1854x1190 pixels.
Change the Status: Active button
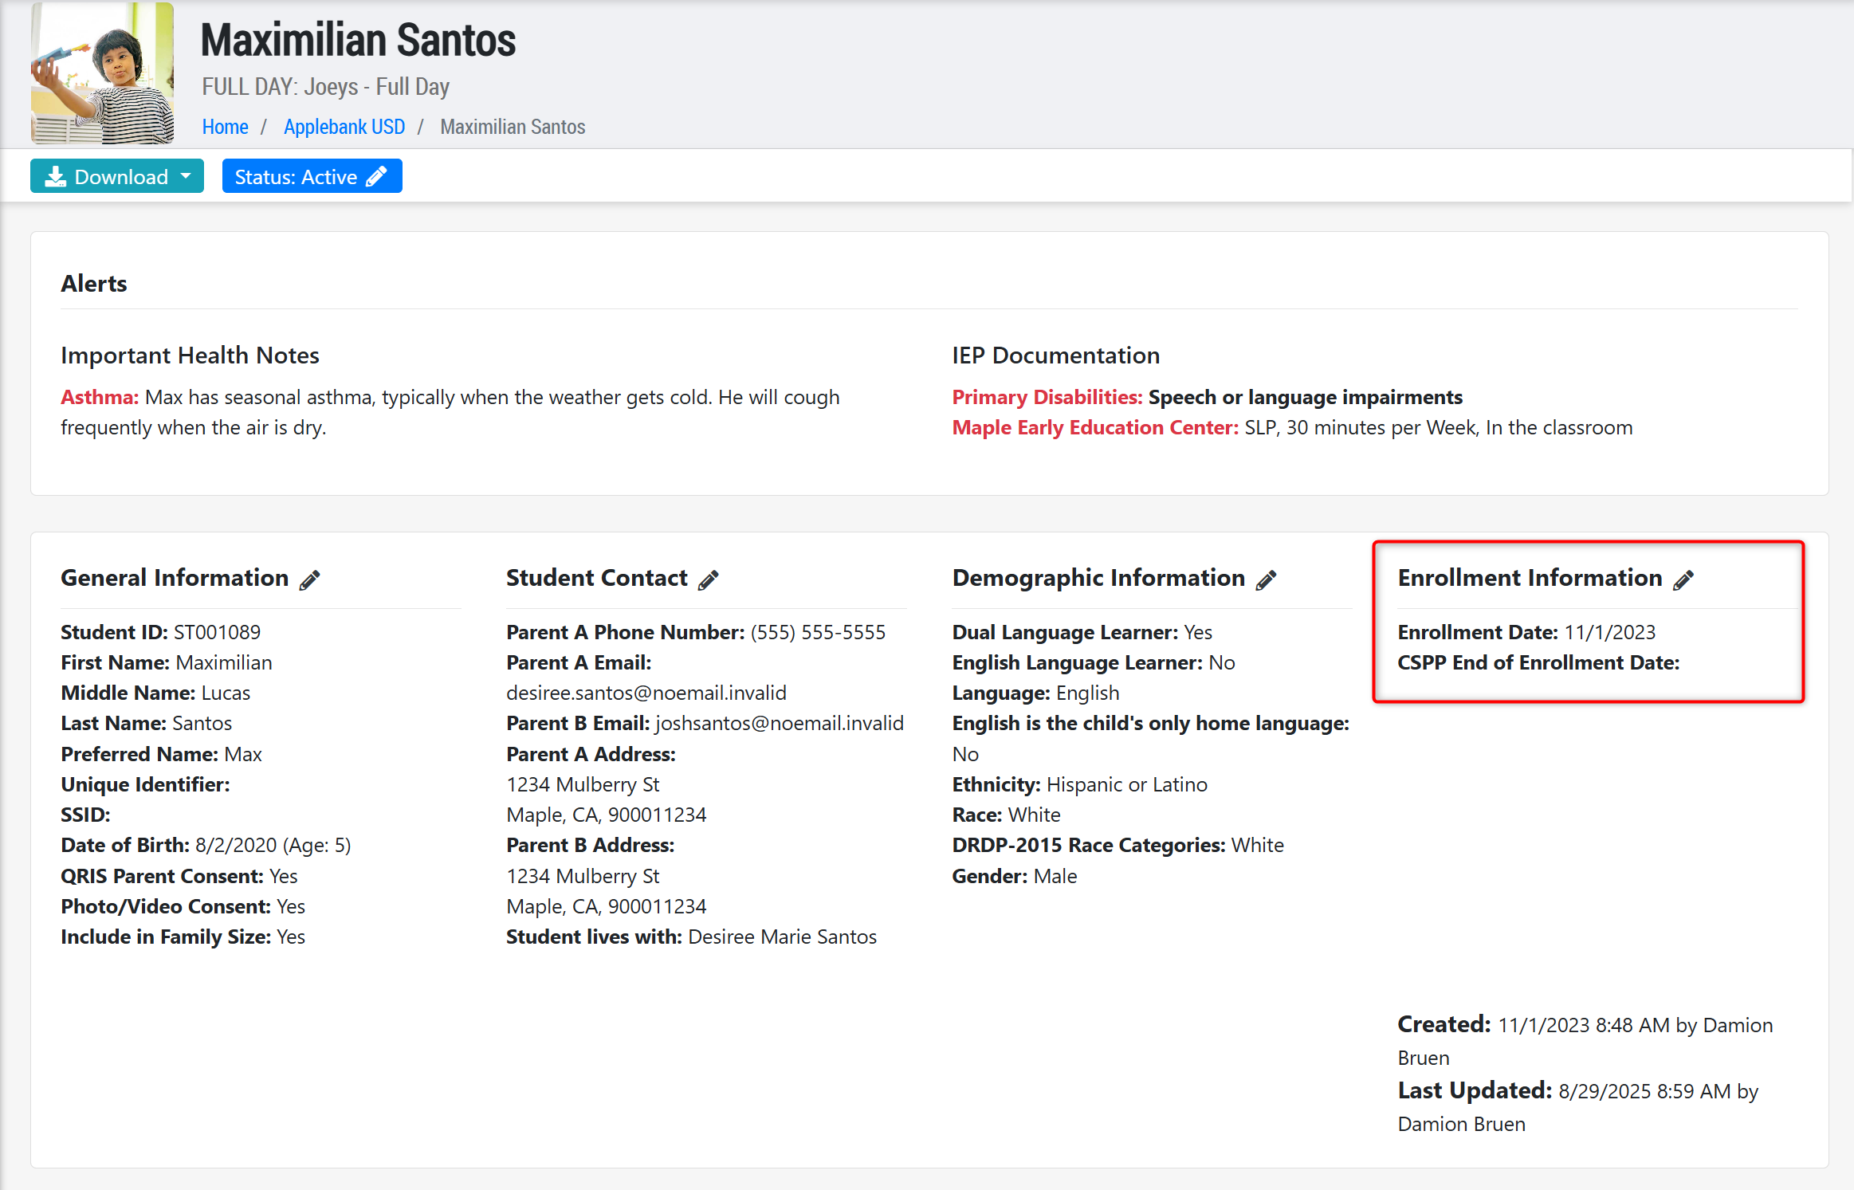[296, 176]
